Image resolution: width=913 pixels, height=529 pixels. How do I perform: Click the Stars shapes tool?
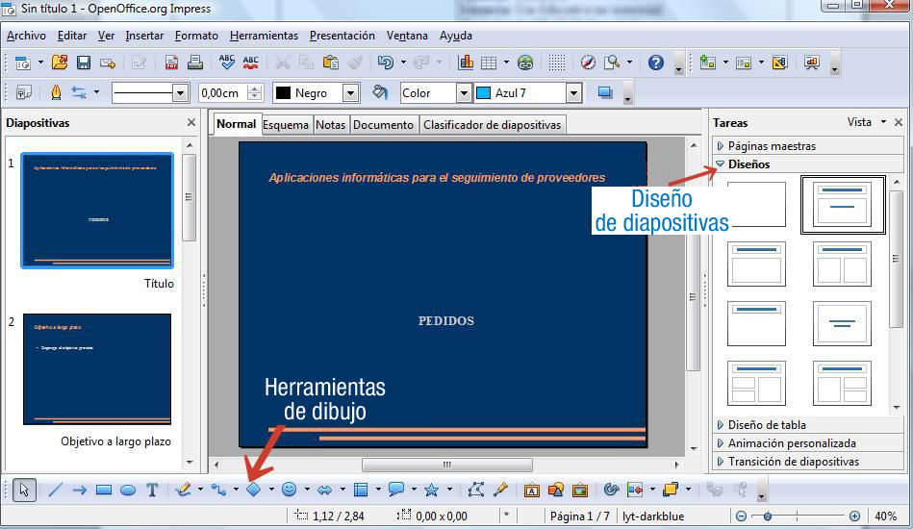click(432, 490)
